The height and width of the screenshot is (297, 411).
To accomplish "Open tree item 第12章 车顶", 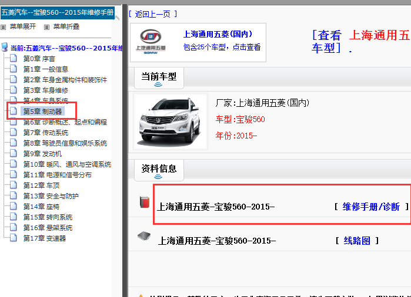I will pyautogui.click(x=41, y=185).
